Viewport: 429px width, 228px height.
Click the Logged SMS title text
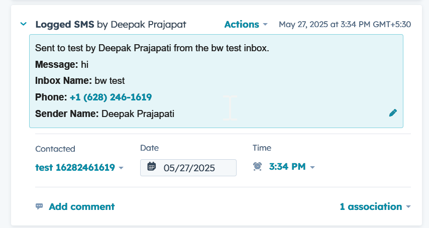[x=65, y=24]
